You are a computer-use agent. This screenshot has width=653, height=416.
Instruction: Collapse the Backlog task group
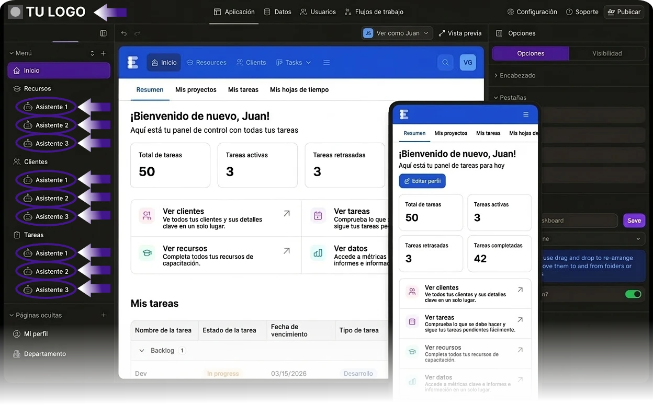tap(142, 350)
